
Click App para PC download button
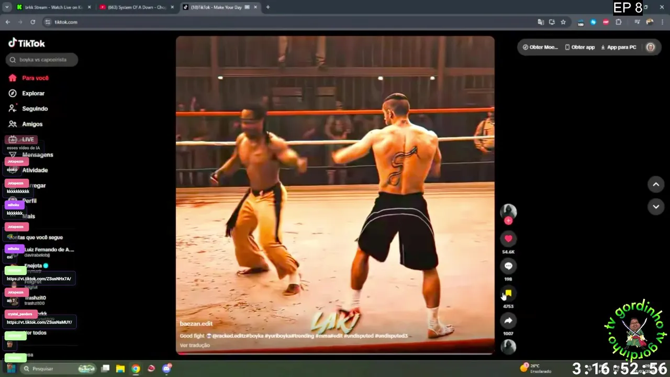tap(618, 47)
